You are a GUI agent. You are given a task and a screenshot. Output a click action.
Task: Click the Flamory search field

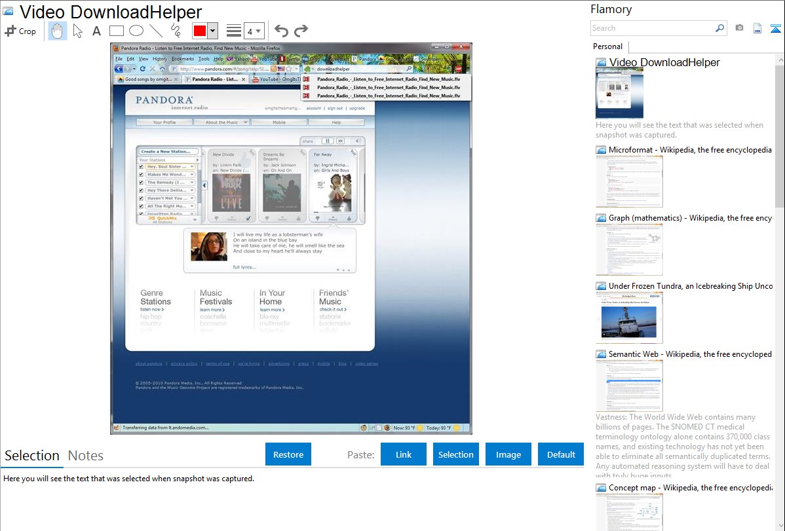click(x=653, y=28)
